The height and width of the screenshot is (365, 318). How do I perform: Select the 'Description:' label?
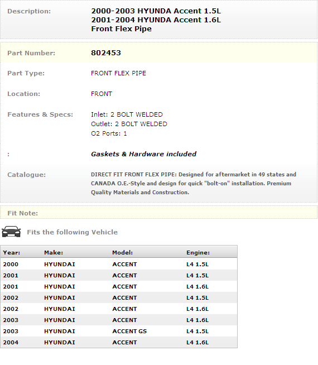(29, 11)
